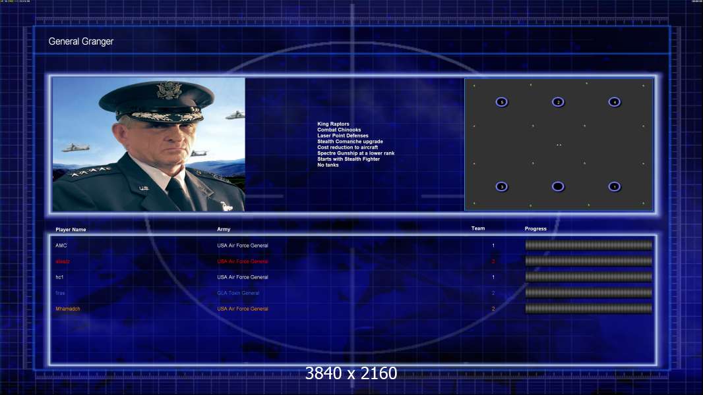
Task: Click the "General Granger" title text
Action: [80, 41]
